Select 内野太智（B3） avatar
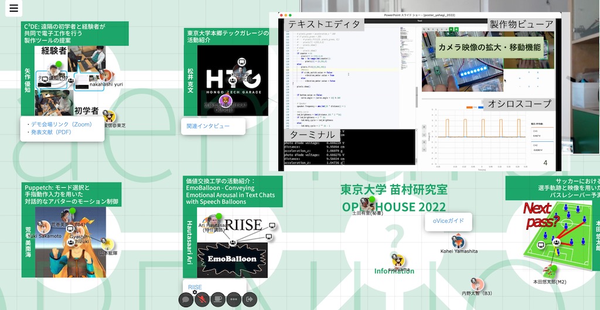This screenshot has height=310, width=600. [x=477, y=284]
